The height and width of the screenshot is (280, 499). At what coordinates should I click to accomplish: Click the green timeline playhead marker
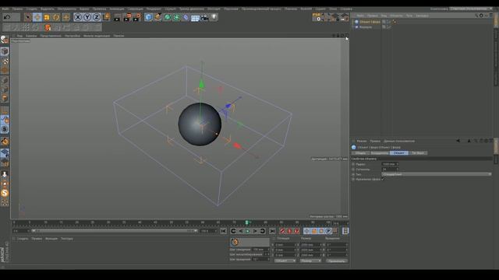point(246,223)
